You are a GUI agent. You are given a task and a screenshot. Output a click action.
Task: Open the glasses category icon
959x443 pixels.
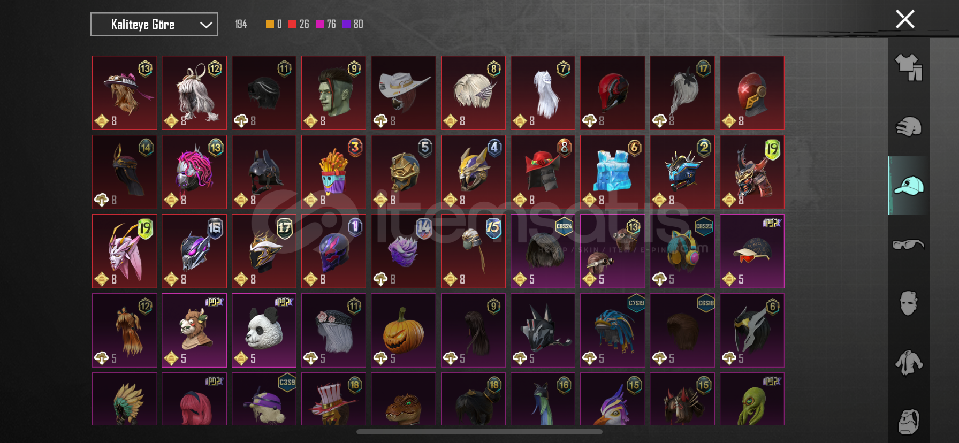coord(909,245)
